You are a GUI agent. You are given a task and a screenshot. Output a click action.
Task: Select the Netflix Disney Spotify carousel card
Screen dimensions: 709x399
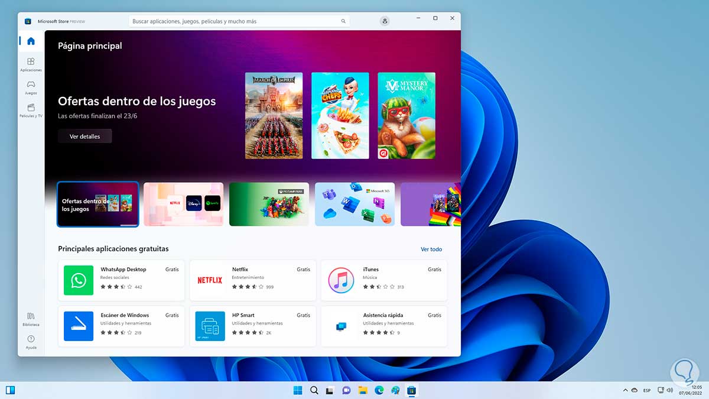[x=183, y=204]
